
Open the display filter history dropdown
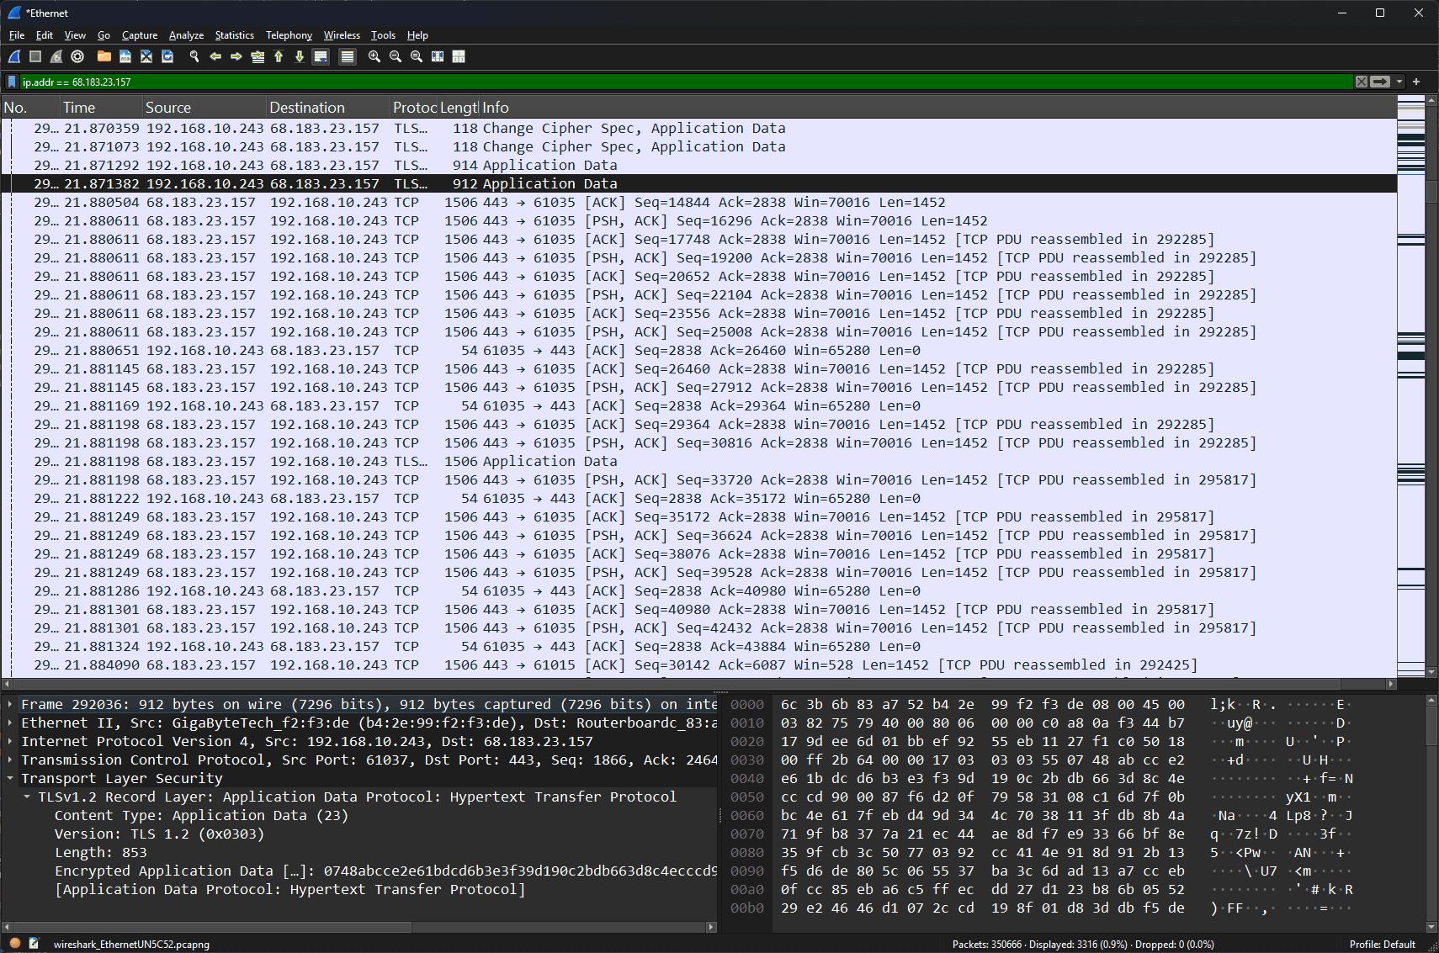[x=1399, y=82]
